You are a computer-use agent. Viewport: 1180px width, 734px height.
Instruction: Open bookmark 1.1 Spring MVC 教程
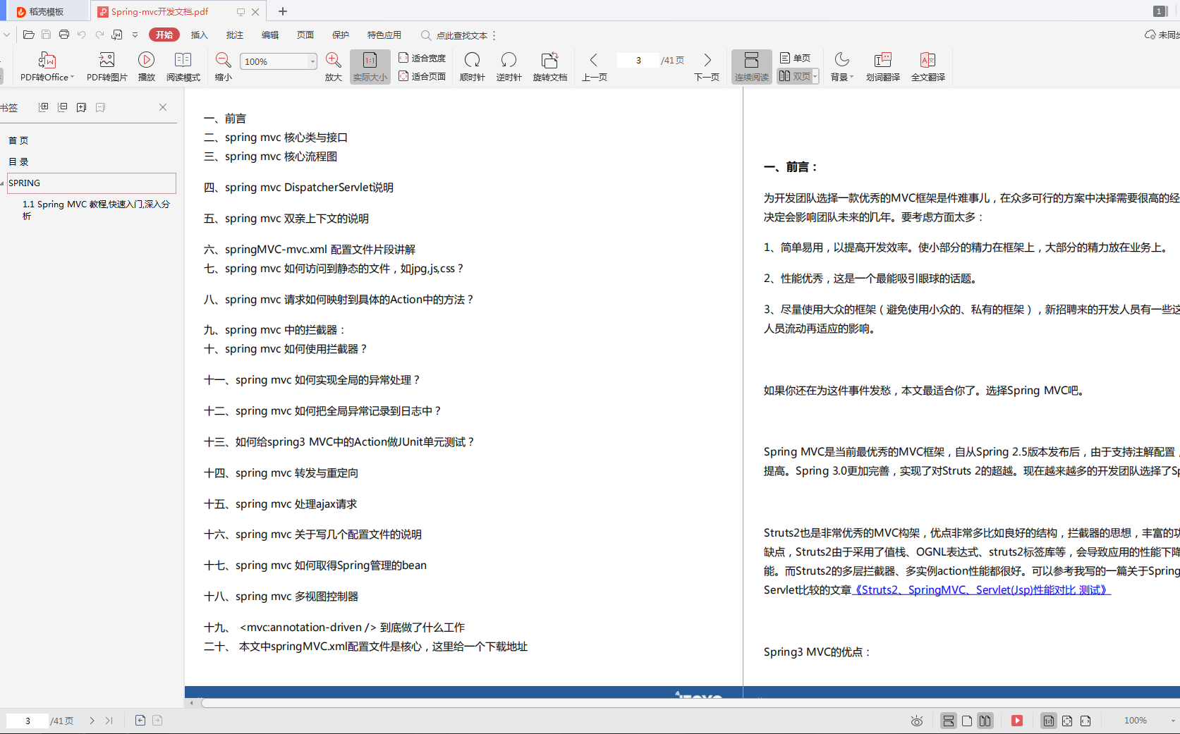(96, 209)
